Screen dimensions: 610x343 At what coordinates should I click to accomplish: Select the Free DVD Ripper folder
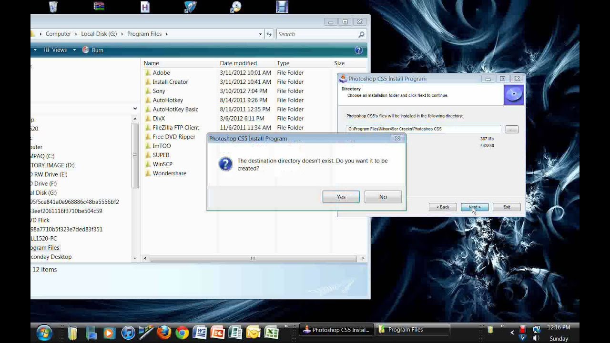173,137
